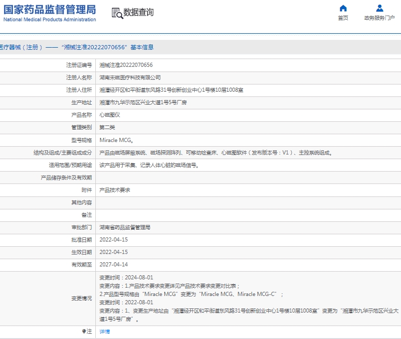Click the 首页 text link
This screenshot has height=339, width=401.
click(x=343, y=18)
